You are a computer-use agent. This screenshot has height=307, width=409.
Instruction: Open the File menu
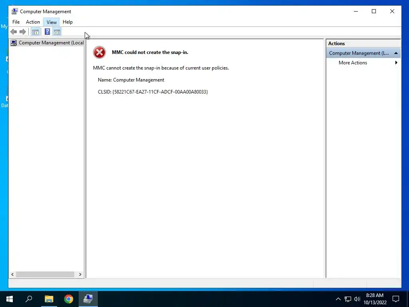(x=16, y=22)
